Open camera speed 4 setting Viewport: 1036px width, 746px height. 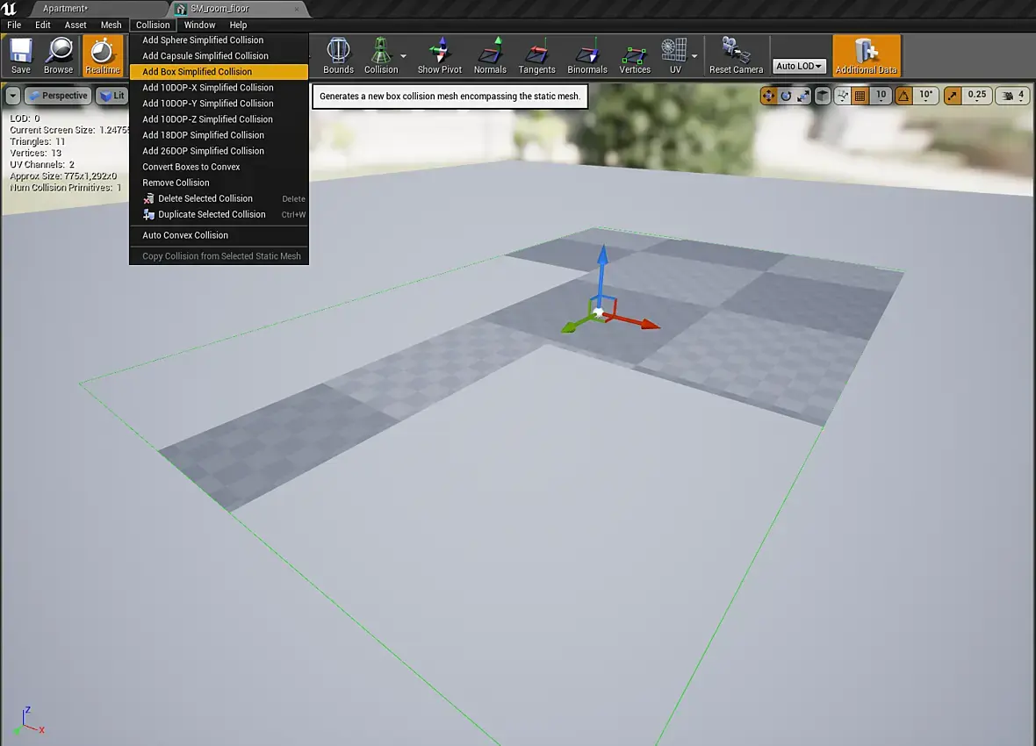click(x=1013, y=96)
